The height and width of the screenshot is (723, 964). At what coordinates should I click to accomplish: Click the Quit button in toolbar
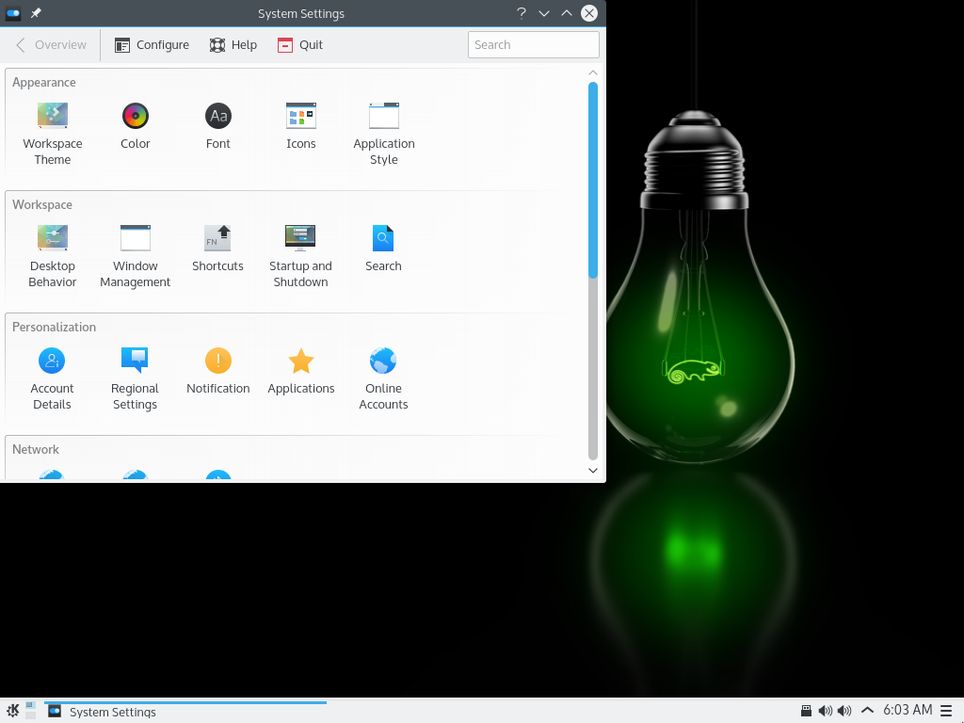[300, 45]
